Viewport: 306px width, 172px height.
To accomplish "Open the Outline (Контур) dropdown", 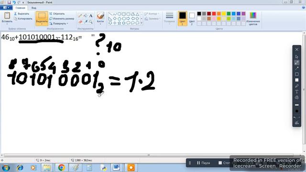I will pos(152,14).
